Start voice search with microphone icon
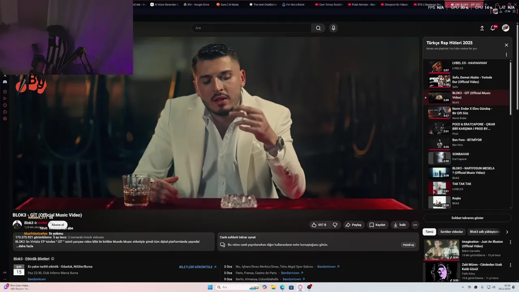Screen dimensions: 519x292 (333, 28)
